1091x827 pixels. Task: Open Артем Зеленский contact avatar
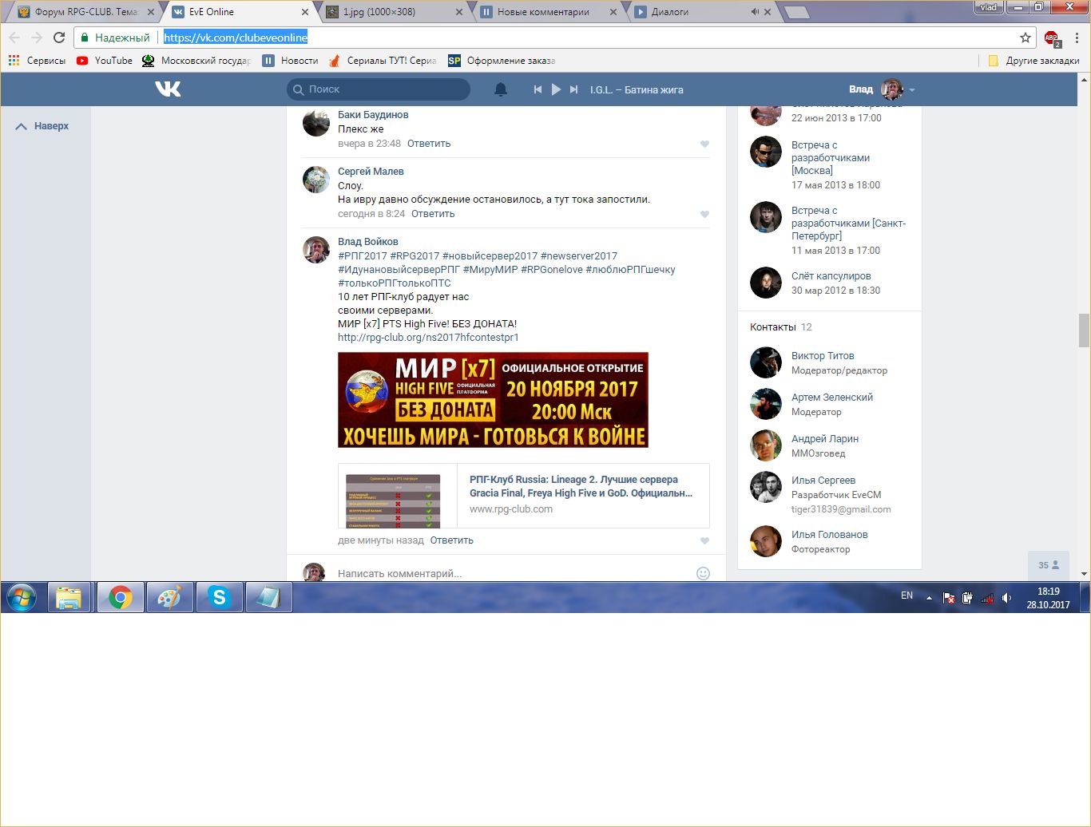click(765, 404)
